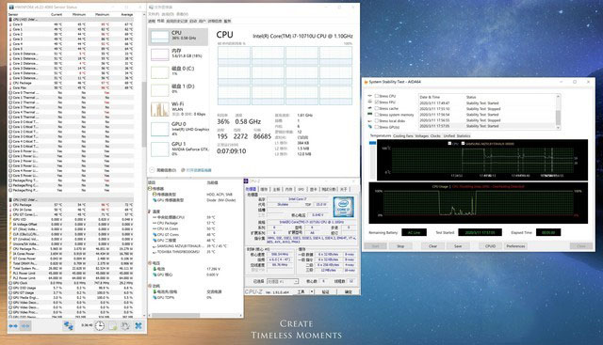603x345 pixels.
Task: Click the 验证 button in CPU-Z
Action: pos(325,291)
